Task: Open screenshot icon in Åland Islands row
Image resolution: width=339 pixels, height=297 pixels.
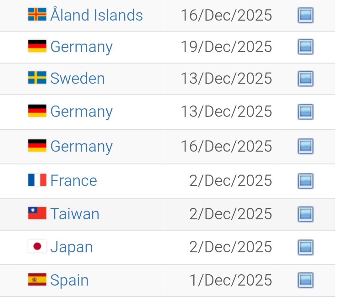Action: [305, 15]
